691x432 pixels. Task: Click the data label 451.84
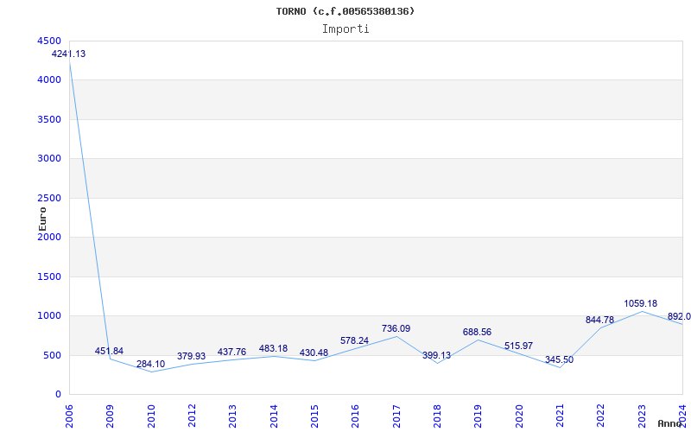[110, 352]
